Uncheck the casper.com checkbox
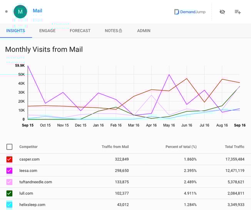 pyautogui.click(x=9, y=160)
